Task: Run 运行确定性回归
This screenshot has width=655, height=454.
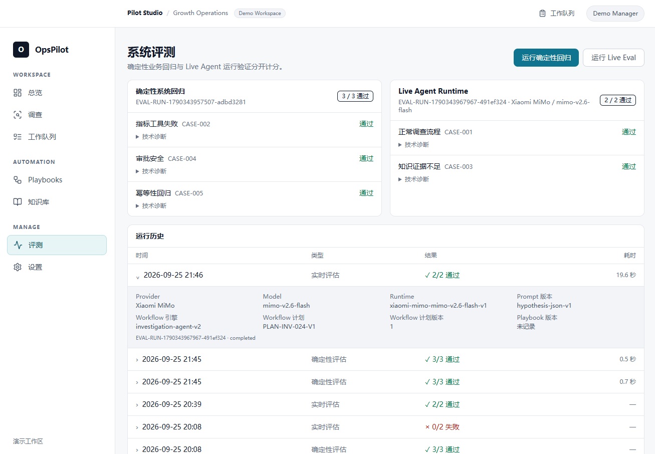Action: point(546,58)
